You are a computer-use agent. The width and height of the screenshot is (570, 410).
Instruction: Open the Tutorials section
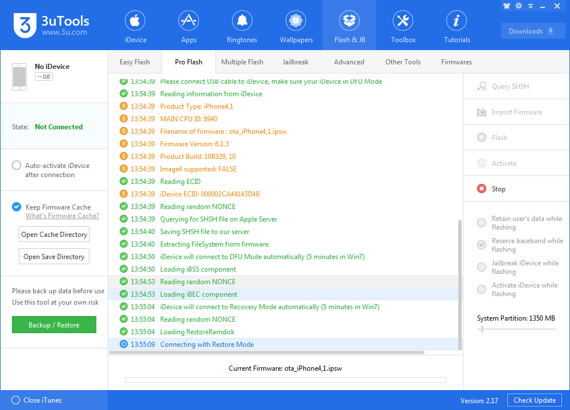tap(457, 26)
